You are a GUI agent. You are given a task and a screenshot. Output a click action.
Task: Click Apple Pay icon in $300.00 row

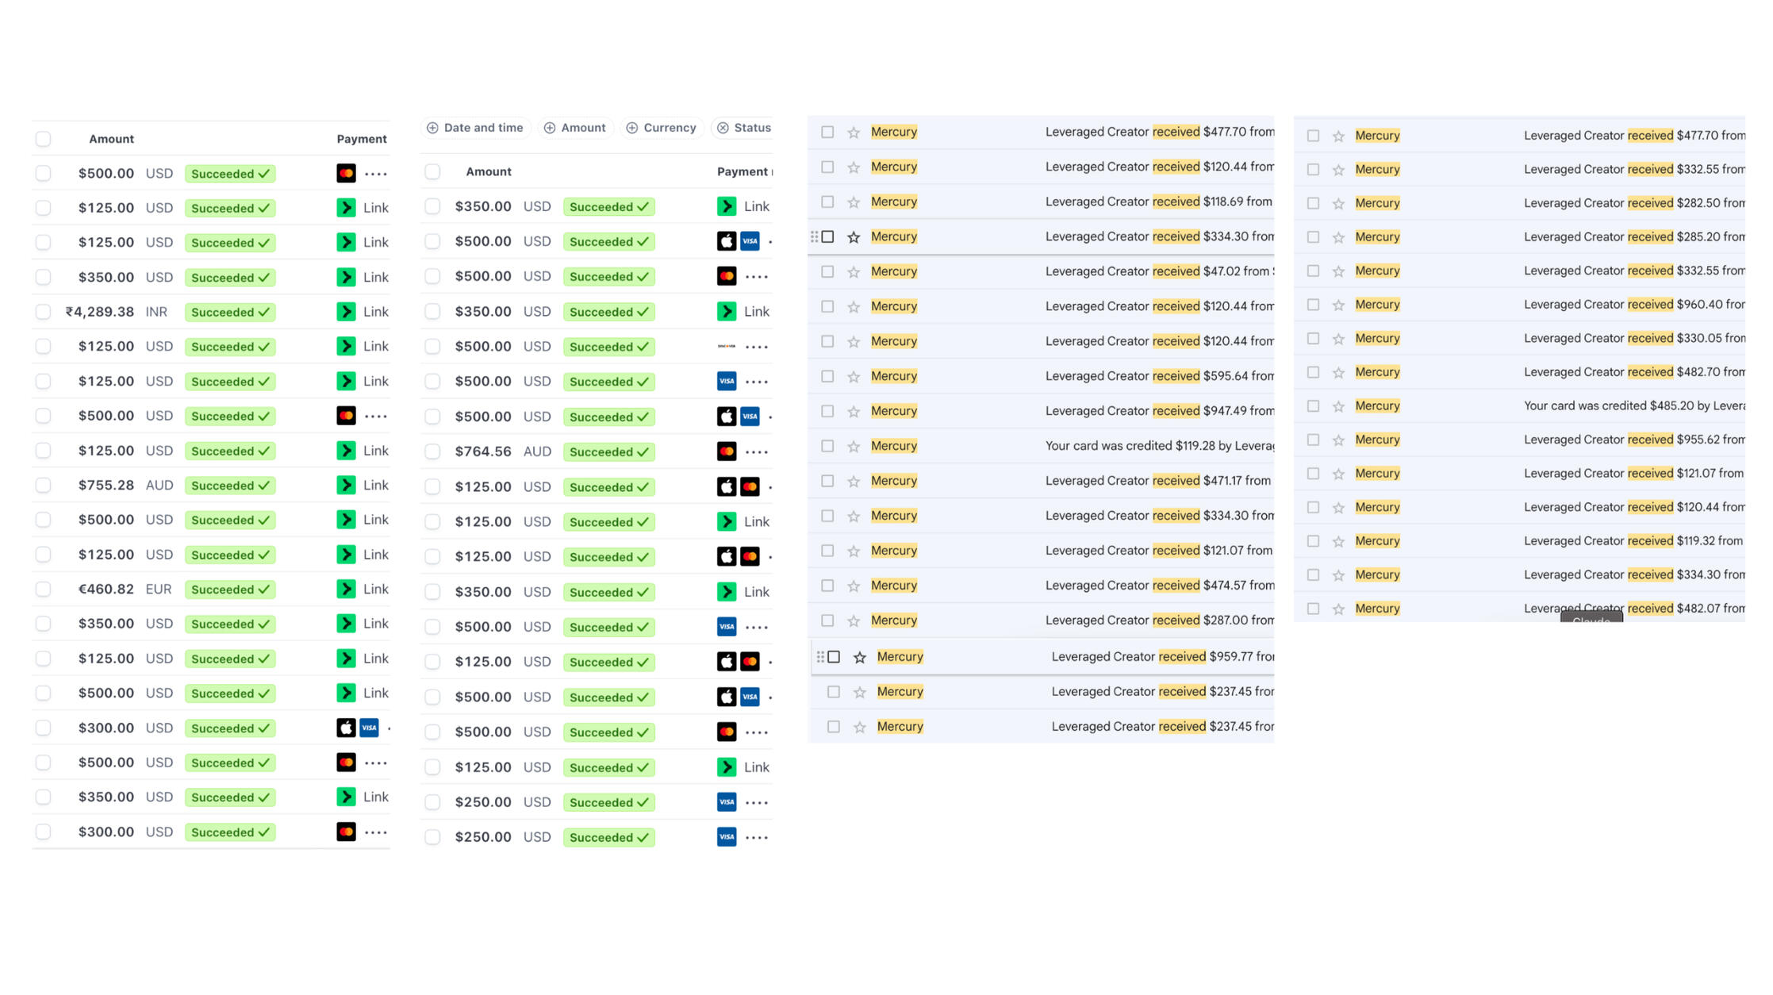(x=346, y=728)
